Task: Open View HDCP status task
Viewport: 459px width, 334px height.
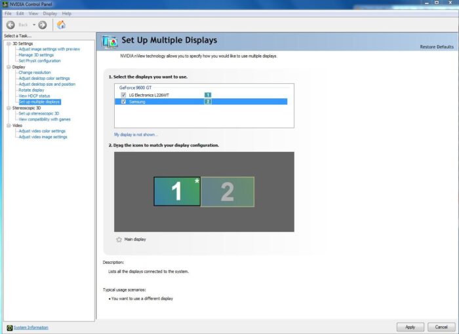Action: point(34,96)
